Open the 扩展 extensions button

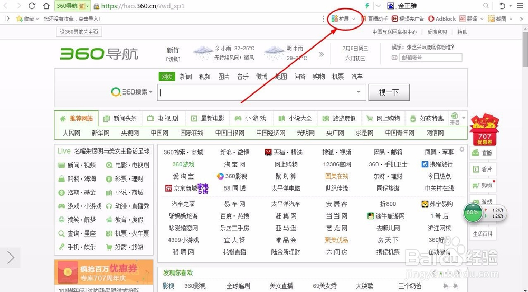(x=341, y=19)
